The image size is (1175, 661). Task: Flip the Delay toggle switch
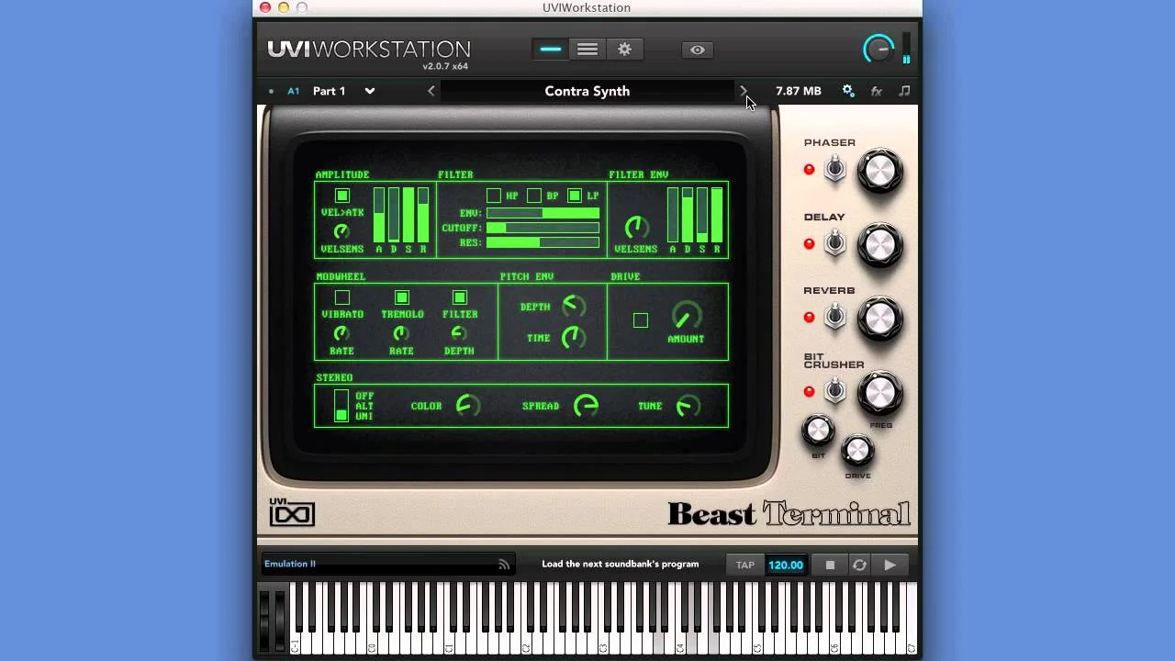tap(834, 243)
